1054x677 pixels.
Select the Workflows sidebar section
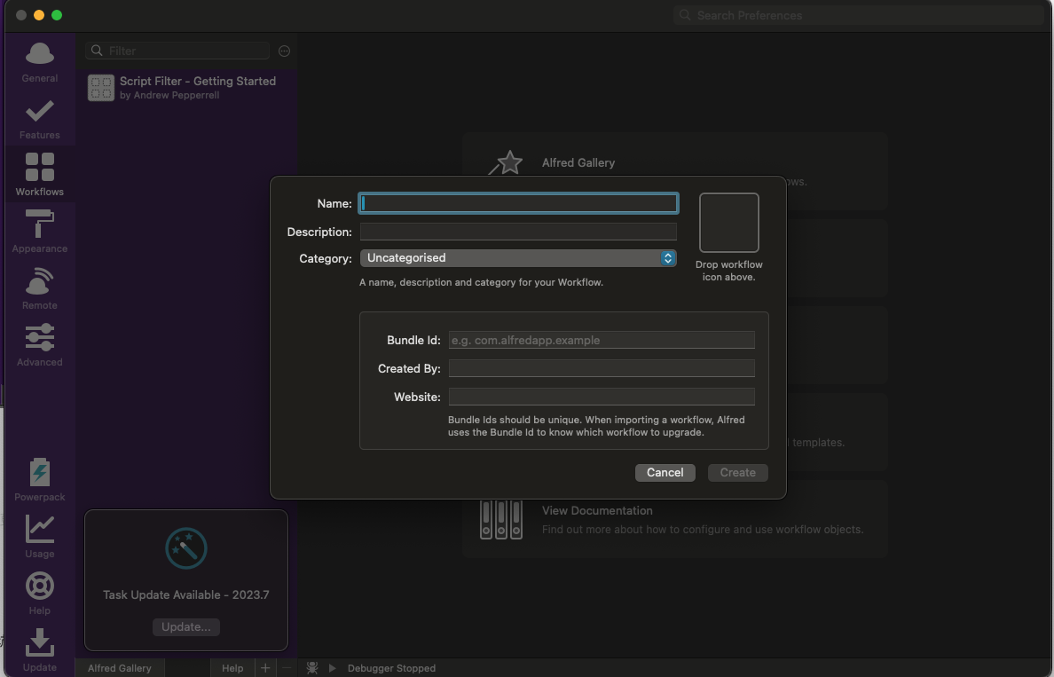tap(40, 176)
